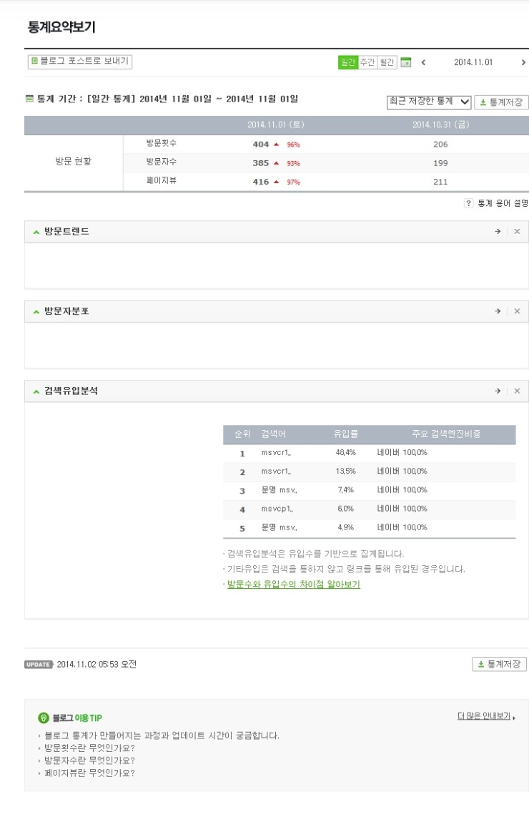Go to previous date arrow
529x840 pixels.
click(423, 62)
